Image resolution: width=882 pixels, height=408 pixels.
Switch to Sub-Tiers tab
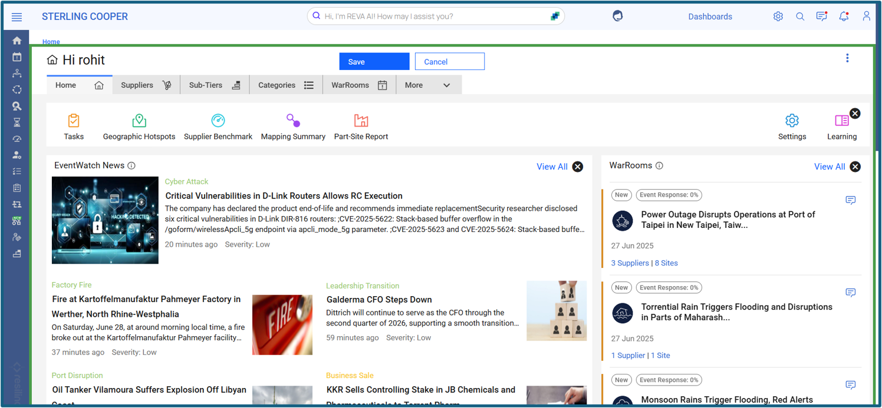pos(215,85)
